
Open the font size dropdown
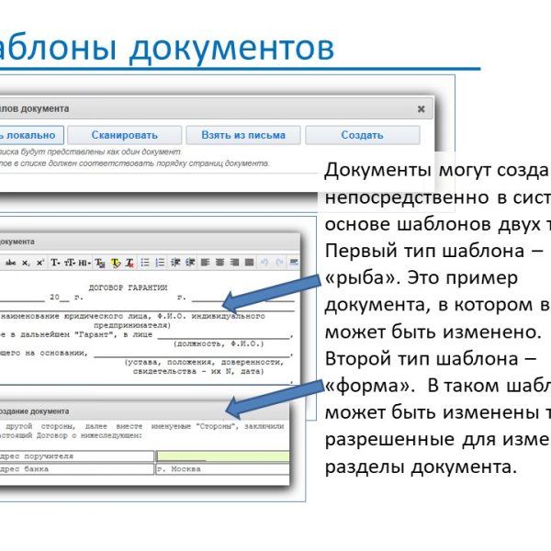[x=70, y=263]
